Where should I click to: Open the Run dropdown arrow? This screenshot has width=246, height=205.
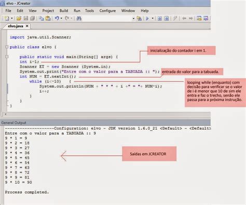tap(153, 18)
